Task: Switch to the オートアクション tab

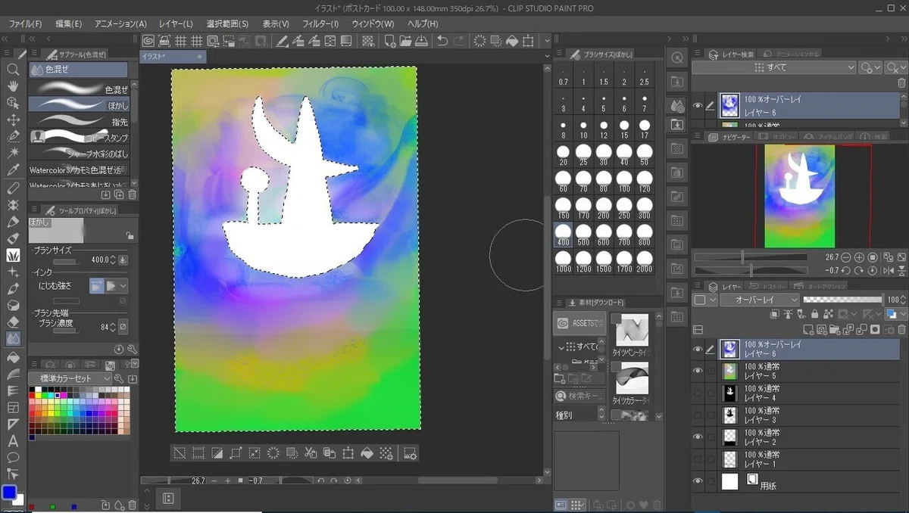Action: click(x=818, y=286)
